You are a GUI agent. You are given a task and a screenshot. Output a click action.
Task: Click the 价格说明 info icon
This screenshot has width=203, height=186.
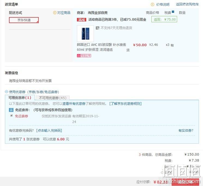[153, 5]
